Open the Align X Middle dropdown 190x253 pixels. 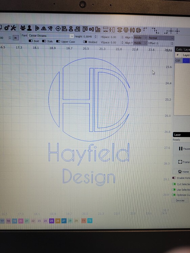pos(140,37)
